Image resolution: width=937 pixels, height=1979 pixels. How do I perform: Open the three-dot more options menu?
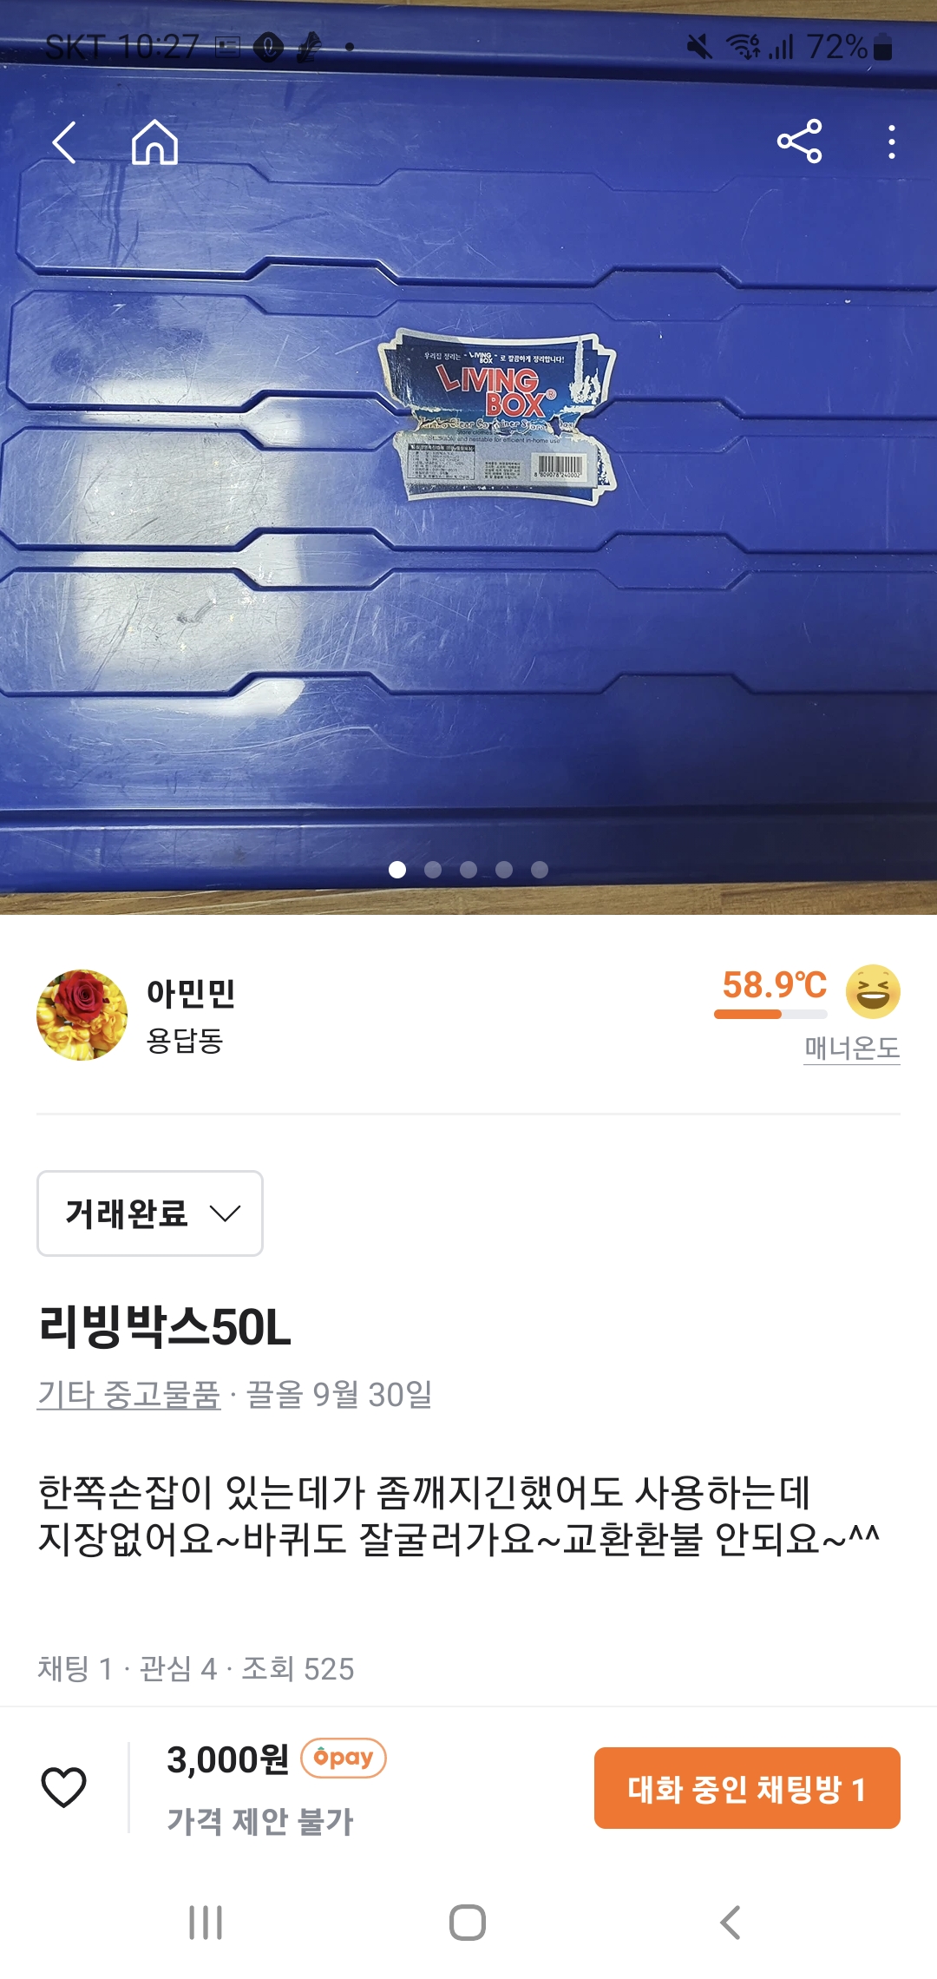[x=891, y=142]
